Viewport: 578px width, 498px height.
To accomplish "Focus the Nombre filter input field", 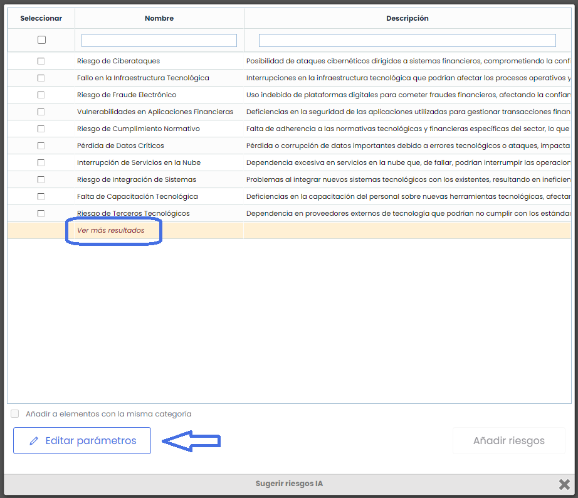I will point(159,40).
